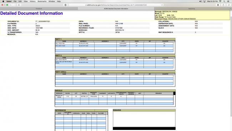The width and height of the screenshot is (232, 131).
Task: Click the PARTY 2 section header
Action: click(x=58, y=55)
